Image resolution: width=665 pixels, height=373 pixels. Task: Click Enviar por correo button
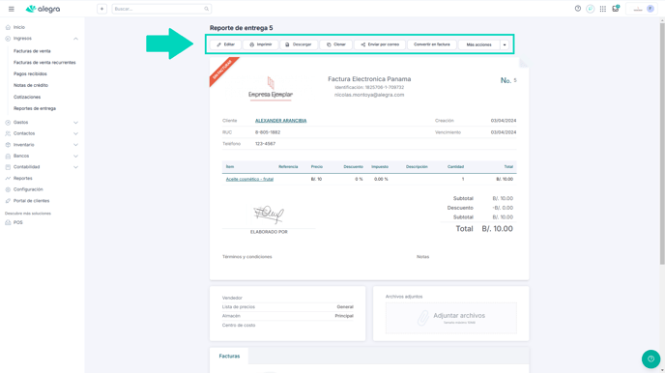380,44
